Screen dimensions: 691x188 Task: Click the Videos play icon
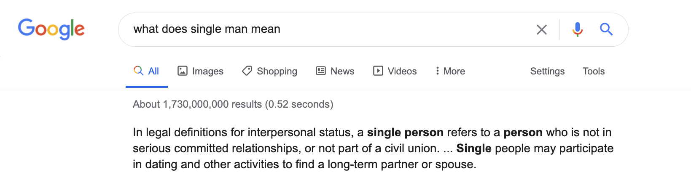point(378,71)
